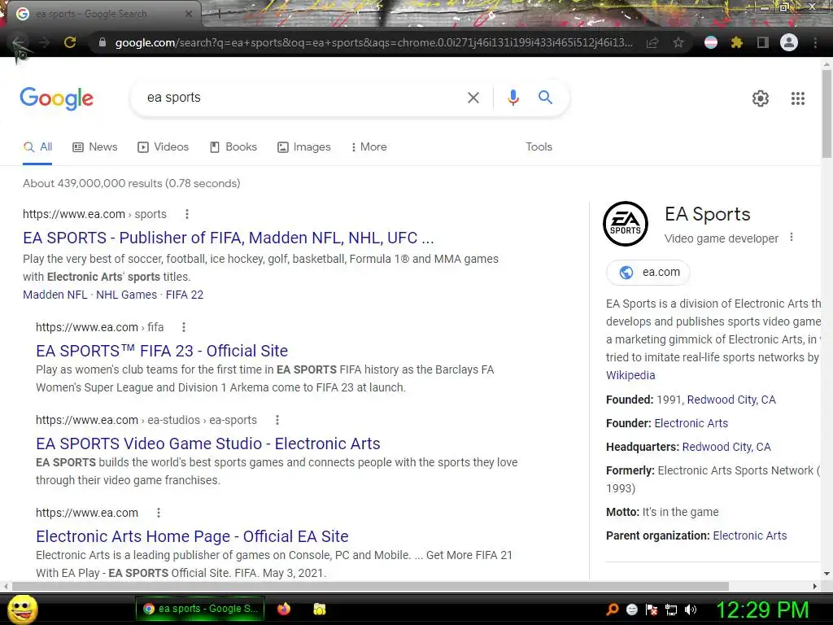The image size is (833, 625).
Task: Switch to the Videos tab
Action: click(163, 147)
